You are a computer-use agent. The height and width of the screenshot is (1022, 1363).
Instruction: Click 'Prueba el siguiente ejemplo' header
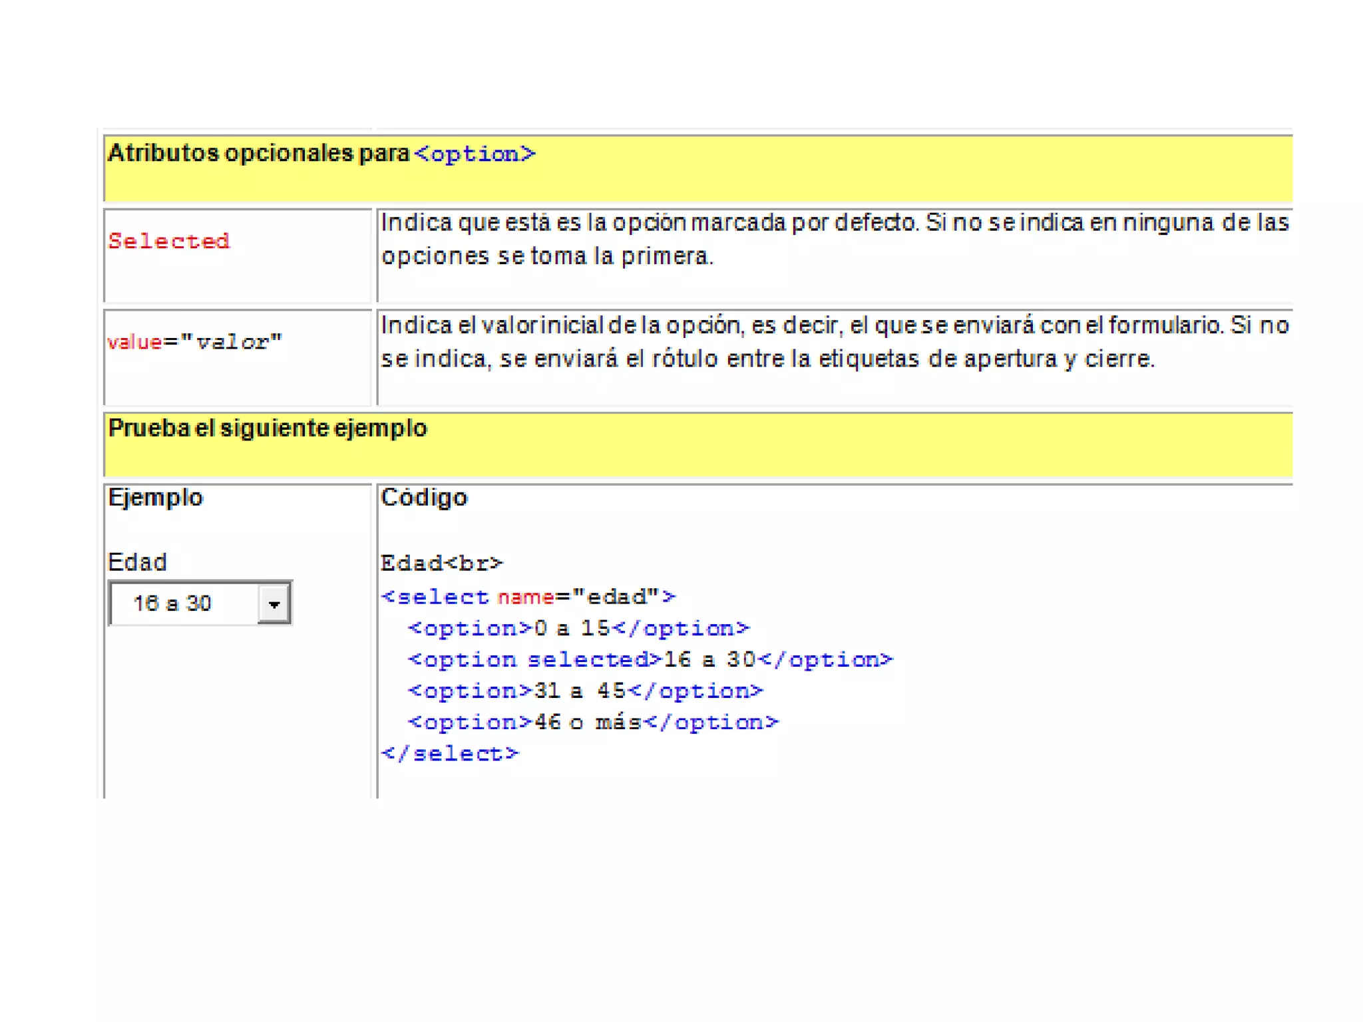click(267, 428)
